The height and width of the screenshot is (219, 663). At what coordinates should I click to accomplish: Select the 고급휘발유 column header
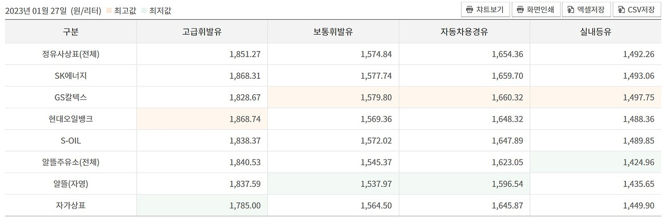[202, 32]
